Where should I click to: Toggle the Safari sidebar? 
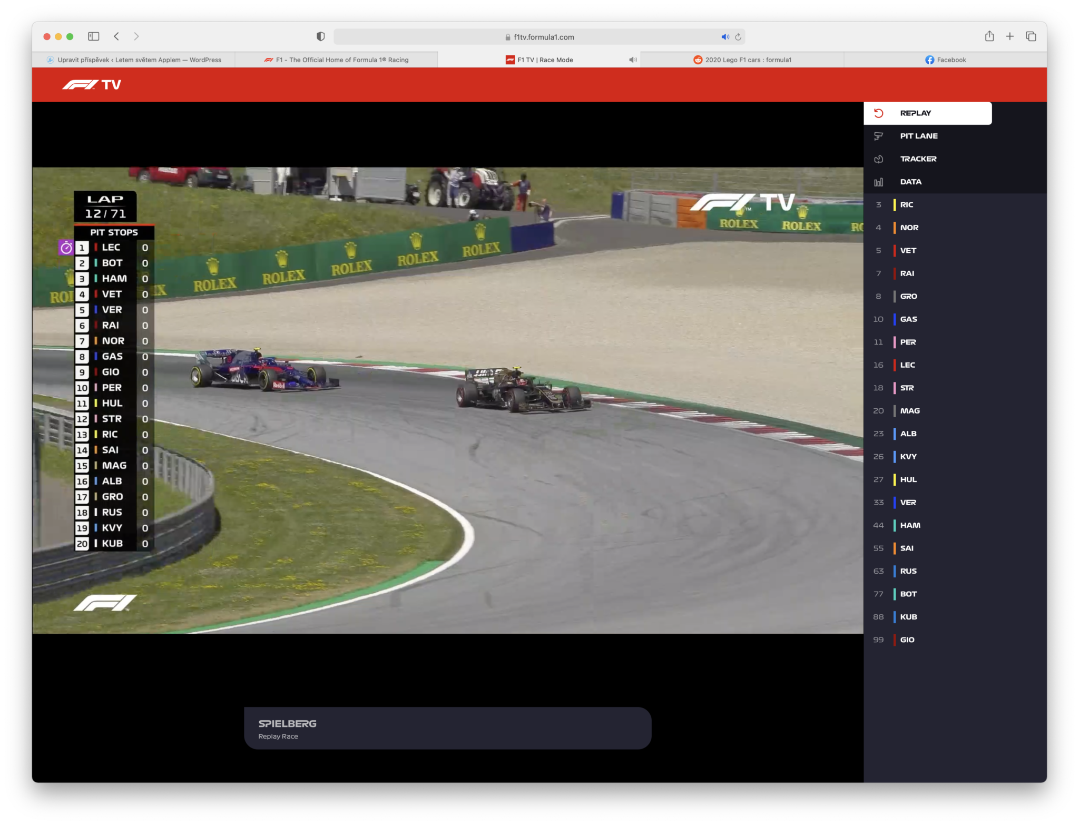click(x=94, y=36)
